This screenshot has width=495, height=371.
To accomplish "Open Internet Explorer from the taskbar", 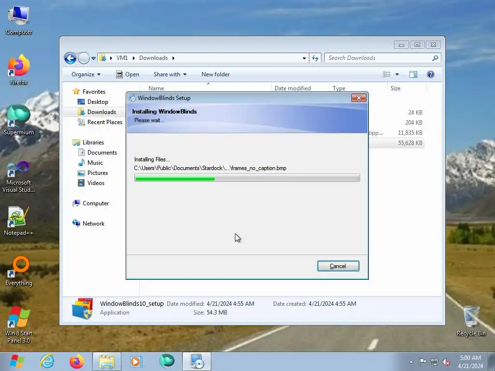I will pos(47,361).
